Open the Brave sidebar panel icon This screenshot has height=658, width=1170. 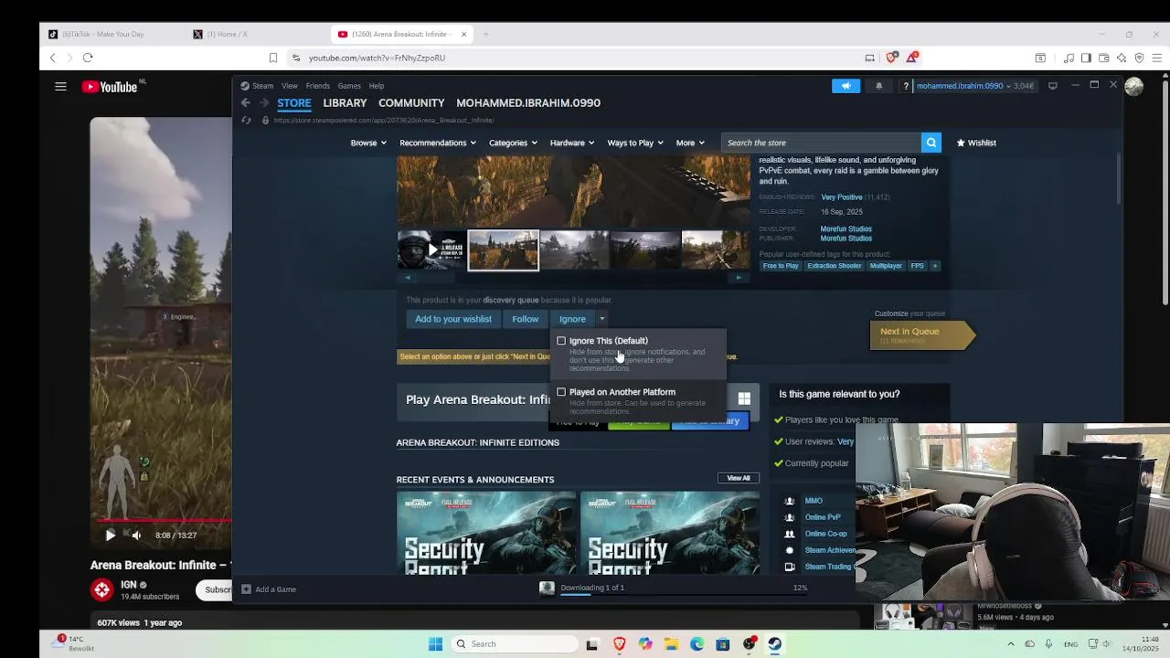click(1086, 58)
